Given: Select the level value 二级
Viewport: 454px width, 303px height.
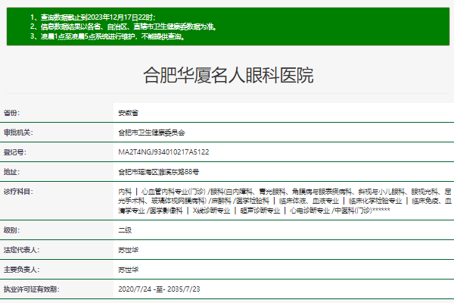Looking at the screenshot, I should (x=125, y=230).
